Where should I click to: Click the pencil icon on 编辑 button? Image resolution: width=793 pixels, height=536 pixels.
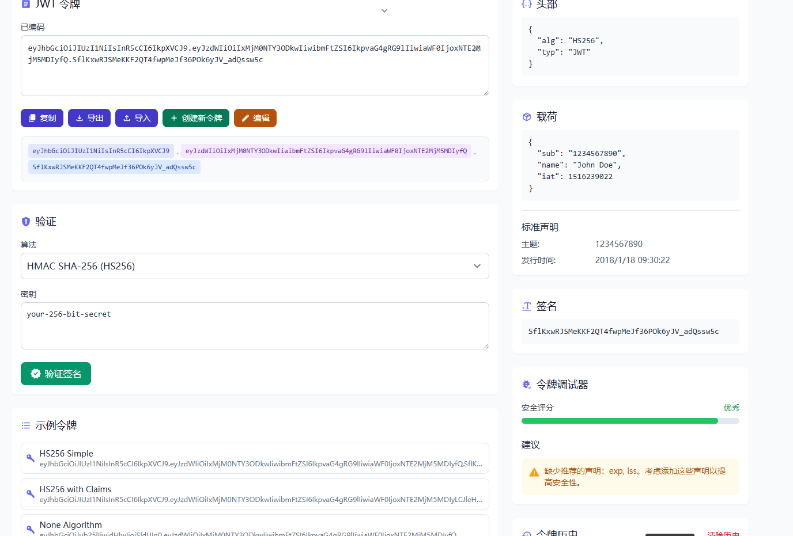point(246,118)
